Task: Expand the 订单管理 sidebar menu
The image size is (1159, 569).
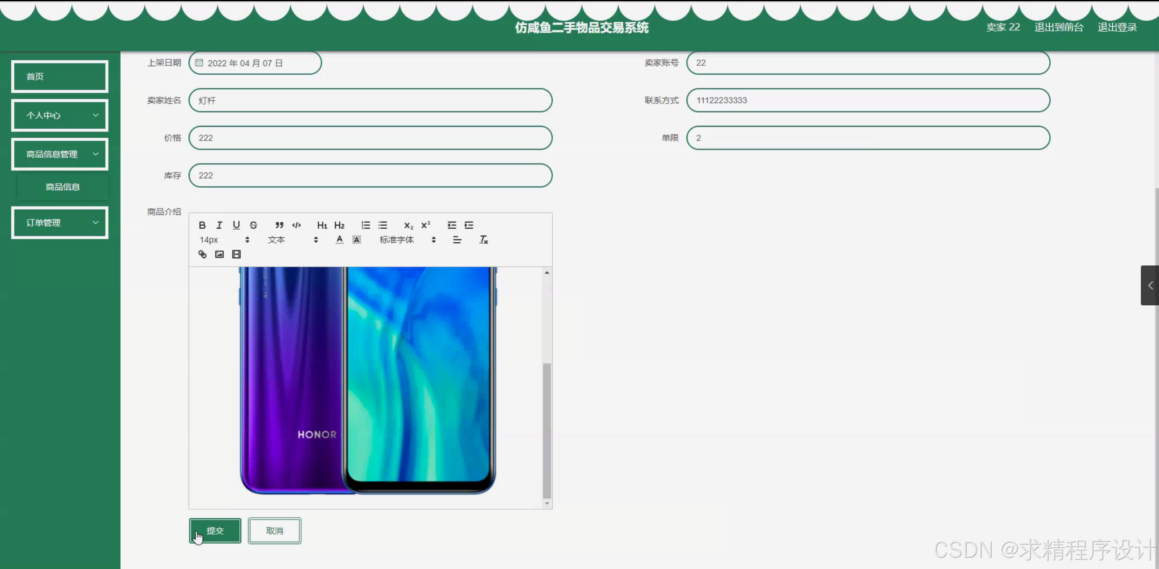Action: click(x=60, y=222)
